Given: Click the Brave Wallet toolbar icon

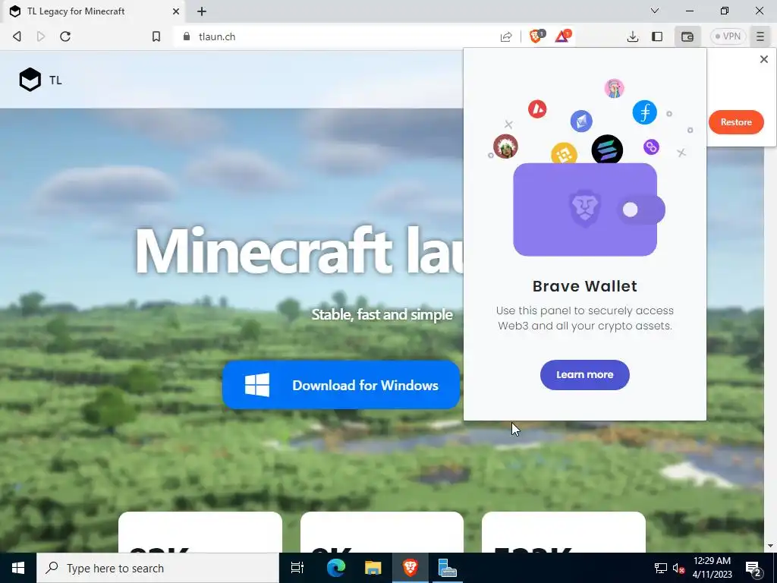Looking at the screenshot, I should (687, 36).
